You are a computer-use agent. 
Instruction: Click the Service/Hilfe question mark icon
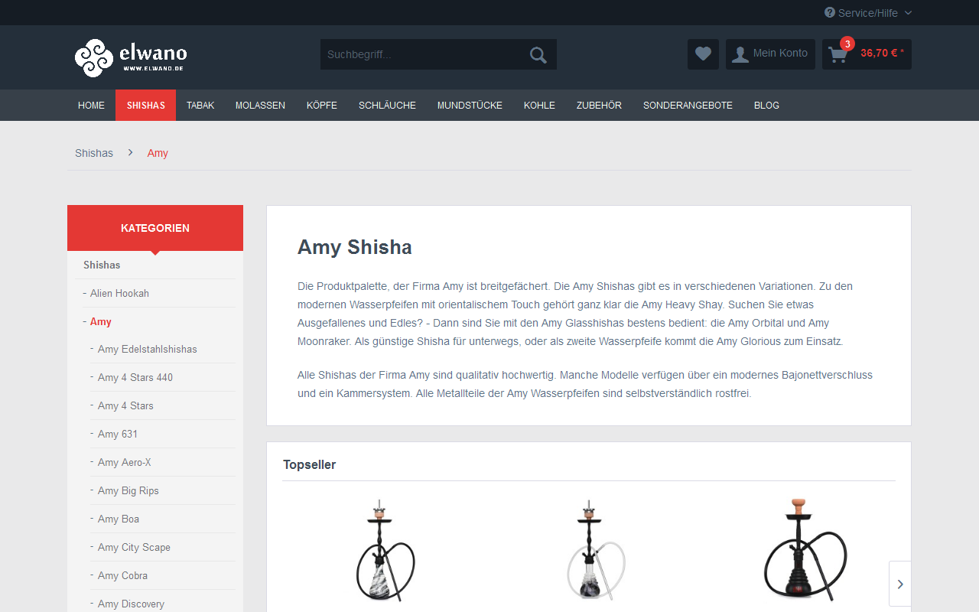830,12
